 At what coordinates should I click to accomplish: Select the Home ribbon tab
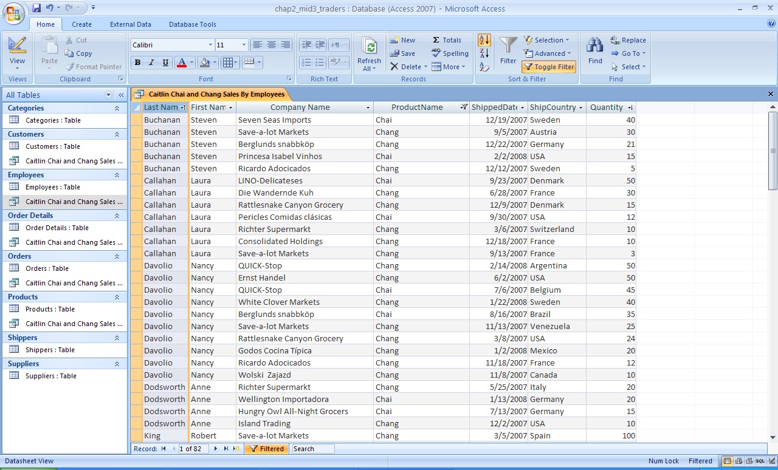[x=46, y=24]
